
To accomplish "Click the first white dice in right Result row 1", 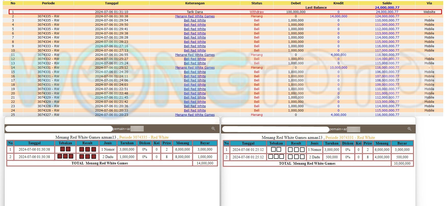I will (x=290, y=150).
